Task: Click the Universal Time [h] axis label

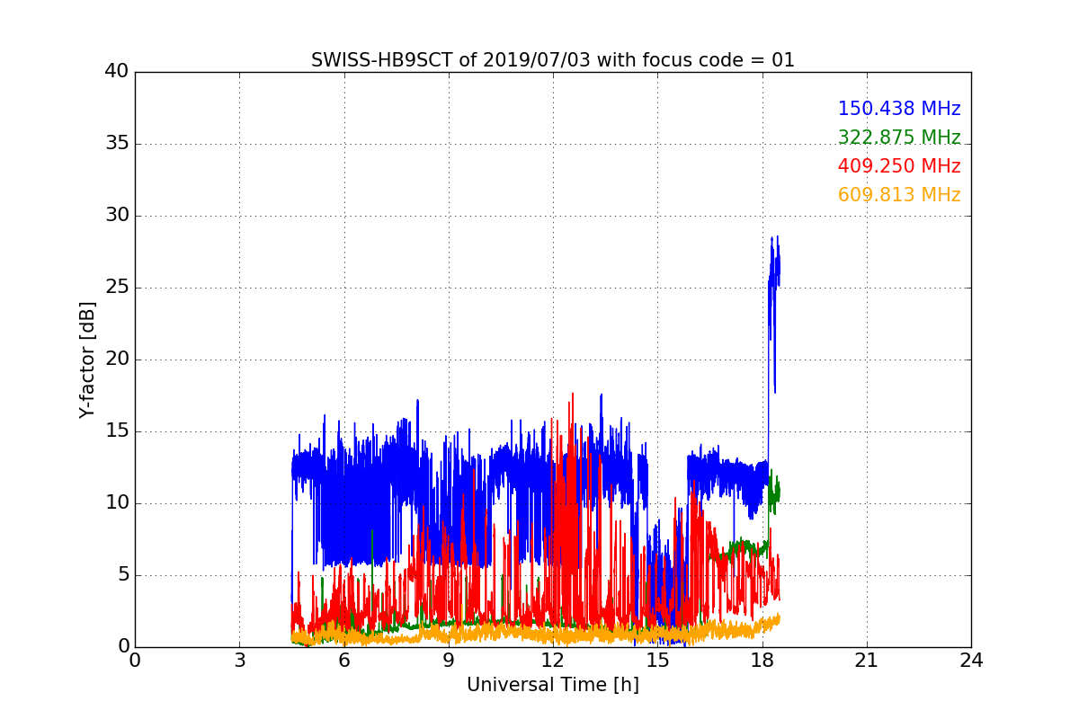Action: coord(553,685)
